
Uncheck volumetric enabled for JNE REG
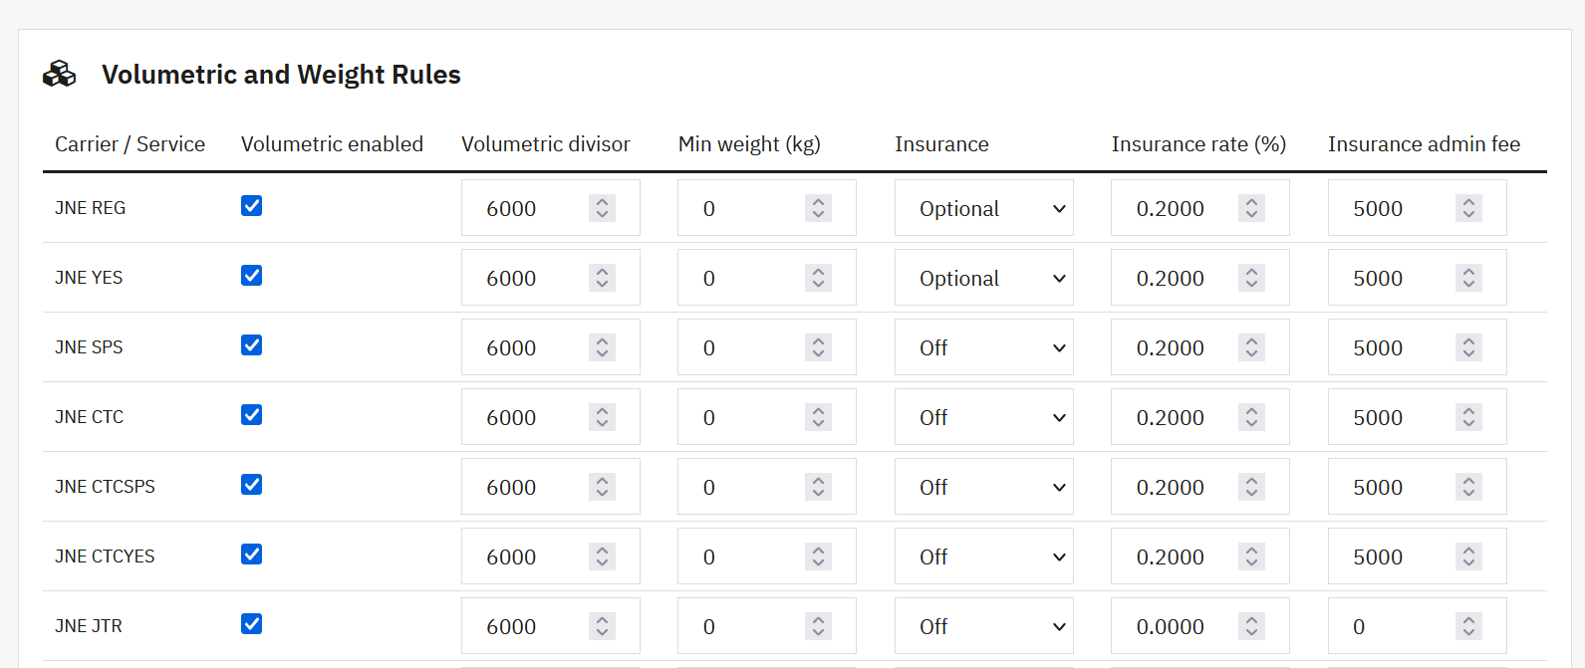(251, 206)
